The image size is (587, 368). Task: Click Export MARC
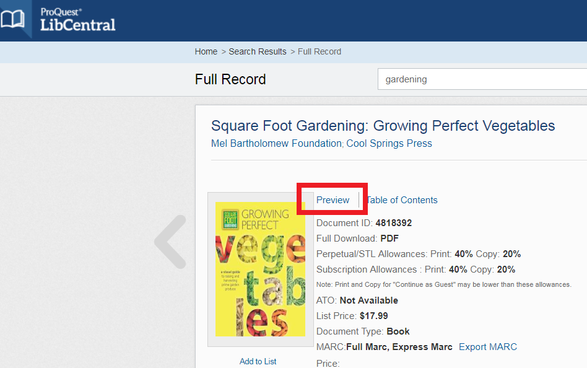(488, 347)
